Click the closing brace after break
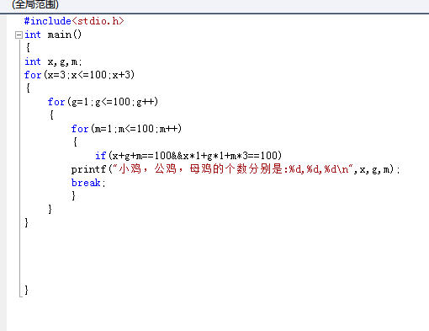Image resolution: width=429 pixels, height=331 pixels. pos(74,195)
